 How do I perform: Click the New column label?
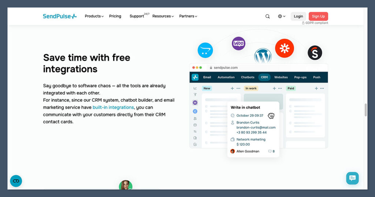pos(207,88)
